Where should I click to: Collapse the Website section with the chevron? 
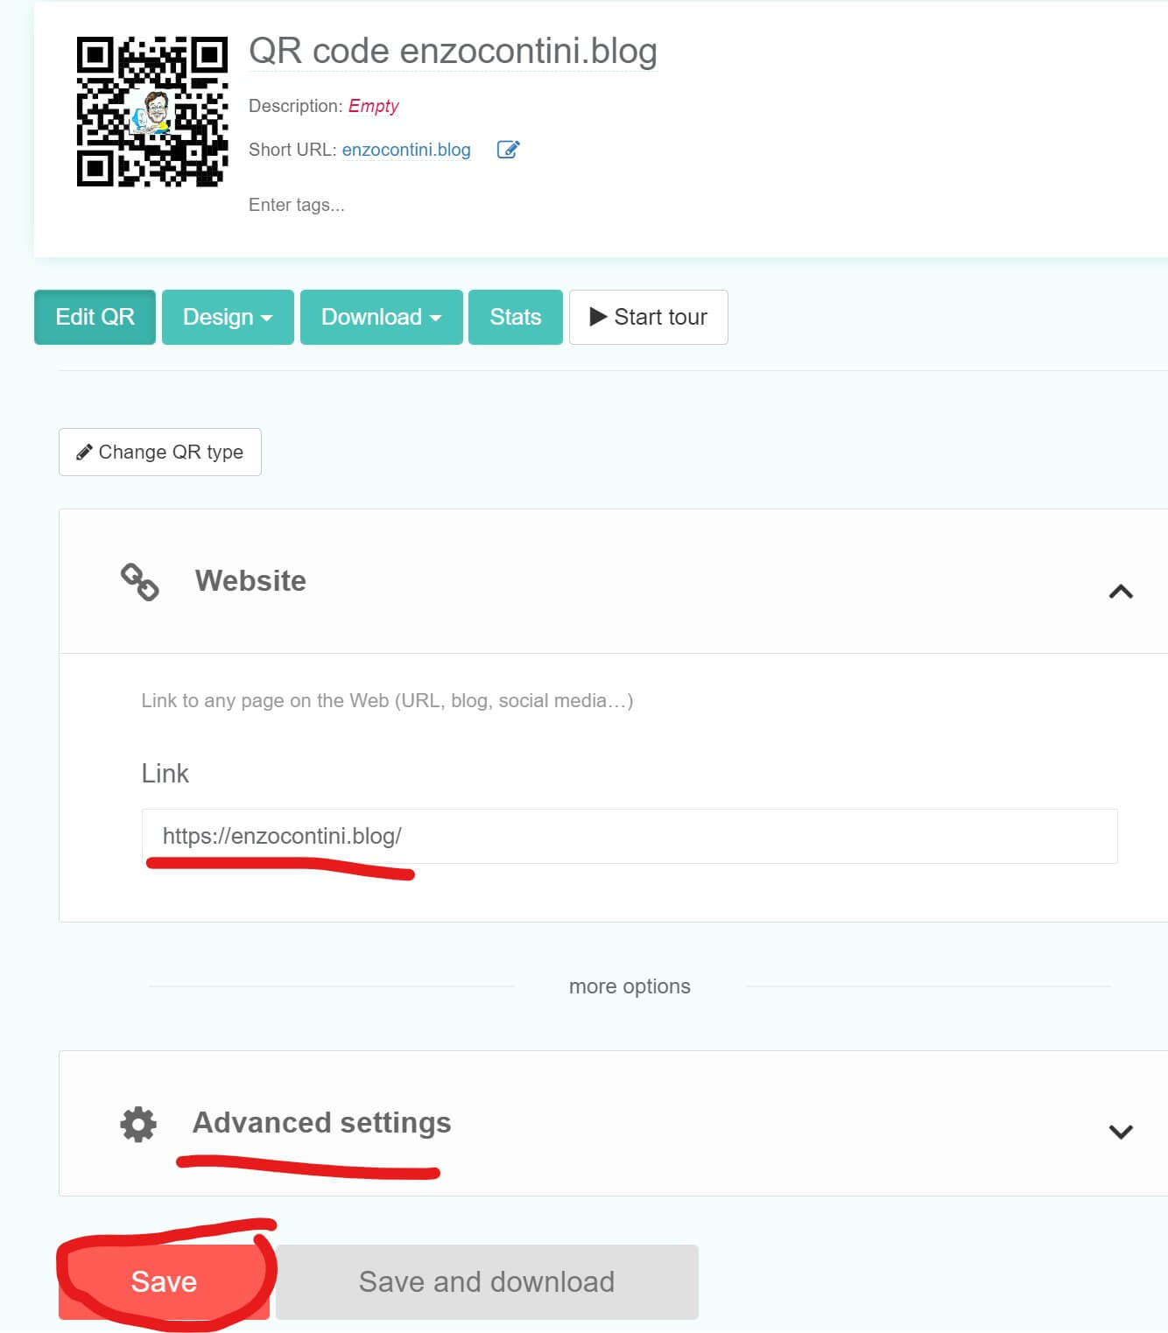[x=1120, y=593]
